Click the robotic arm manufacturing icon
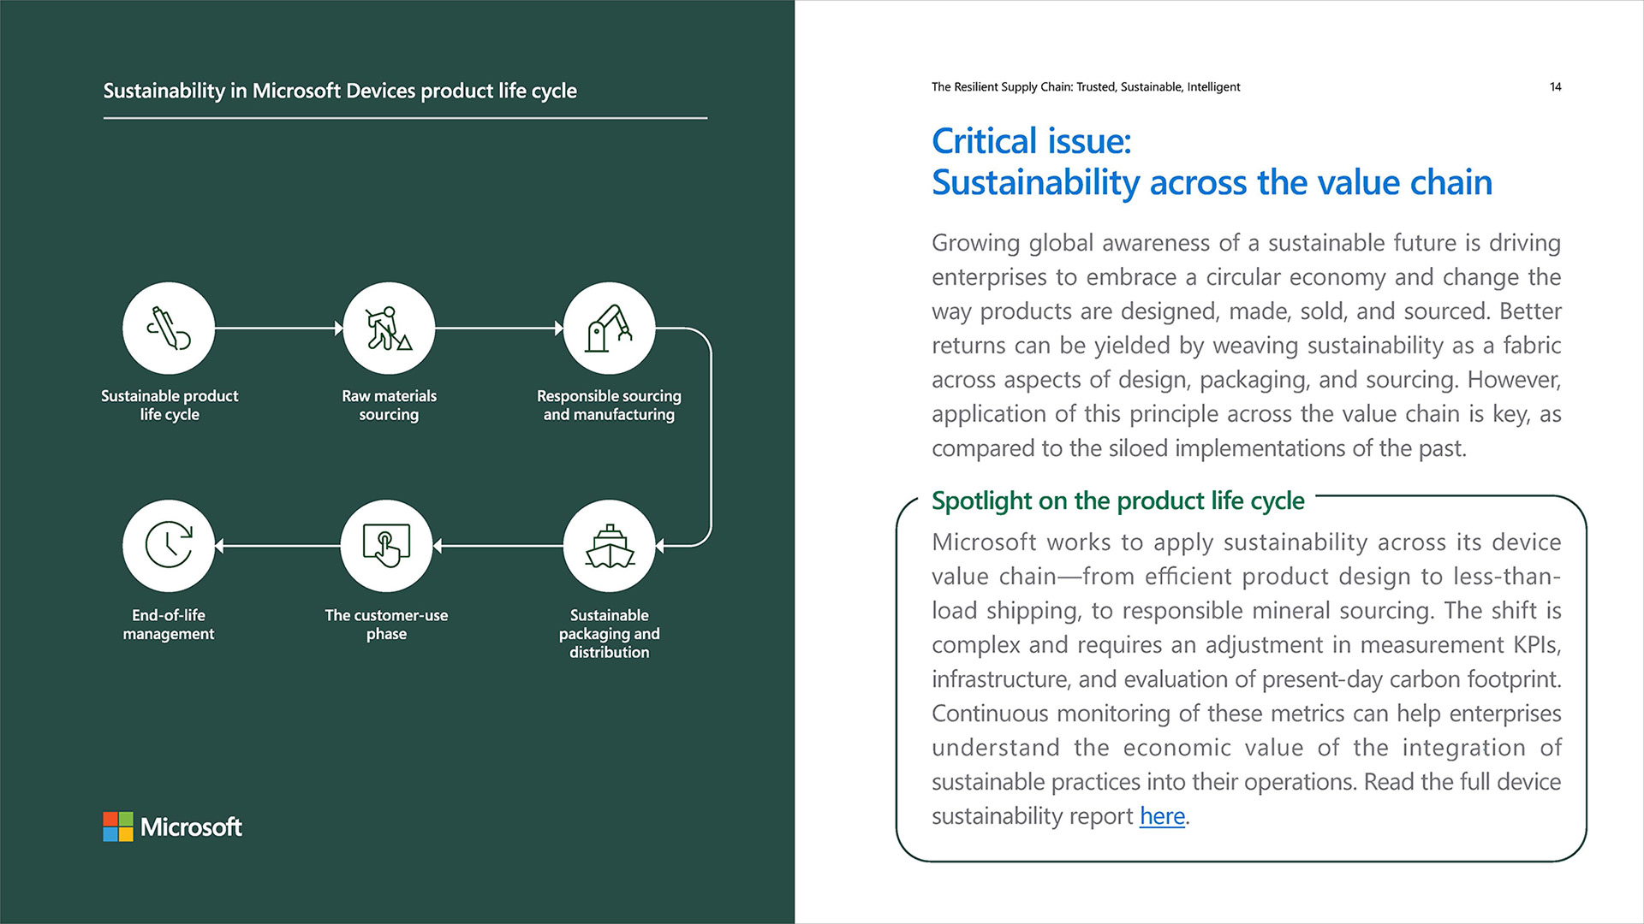Screen dimensions: 1644x924 [609, 328]
